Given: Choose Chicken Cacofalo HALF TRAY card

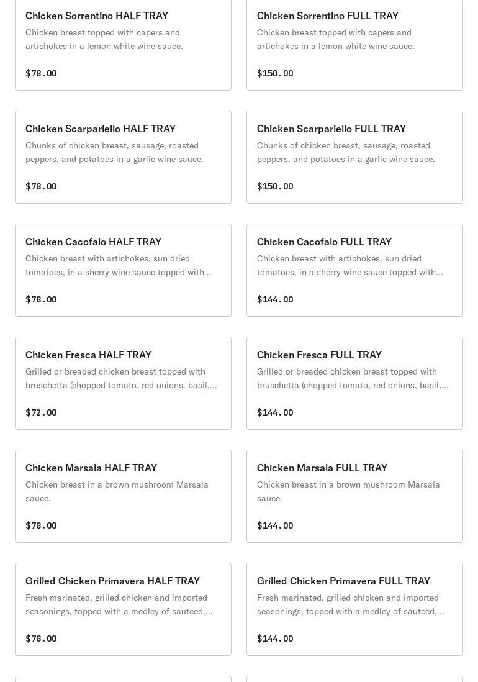Looking at the screenshot, I should [x=123, y=270].
